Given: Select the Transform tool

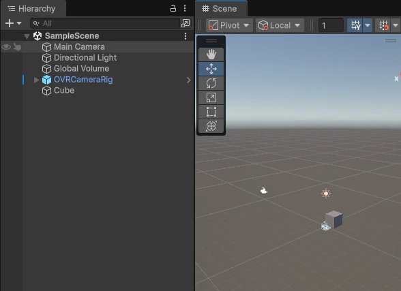Looking at the screenshot, I should 211,126.
